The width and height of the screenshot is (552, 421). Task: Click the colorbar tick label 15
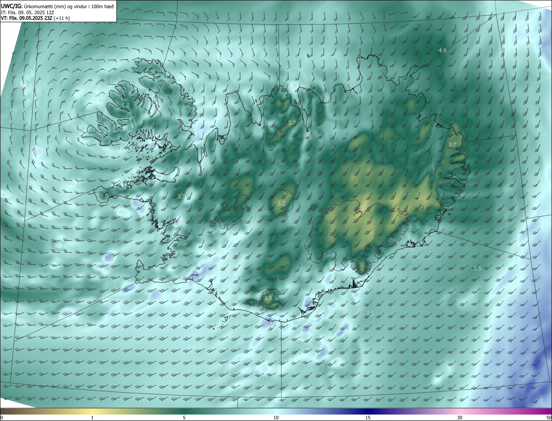[x=368, y=418]
